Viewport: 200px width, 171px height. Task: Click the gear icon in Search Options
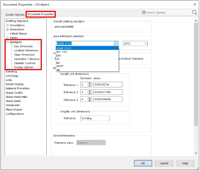coord(144,12)
